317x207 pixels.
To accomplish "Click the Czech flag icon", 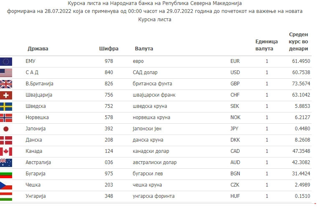I will click(x=6, y=185).
